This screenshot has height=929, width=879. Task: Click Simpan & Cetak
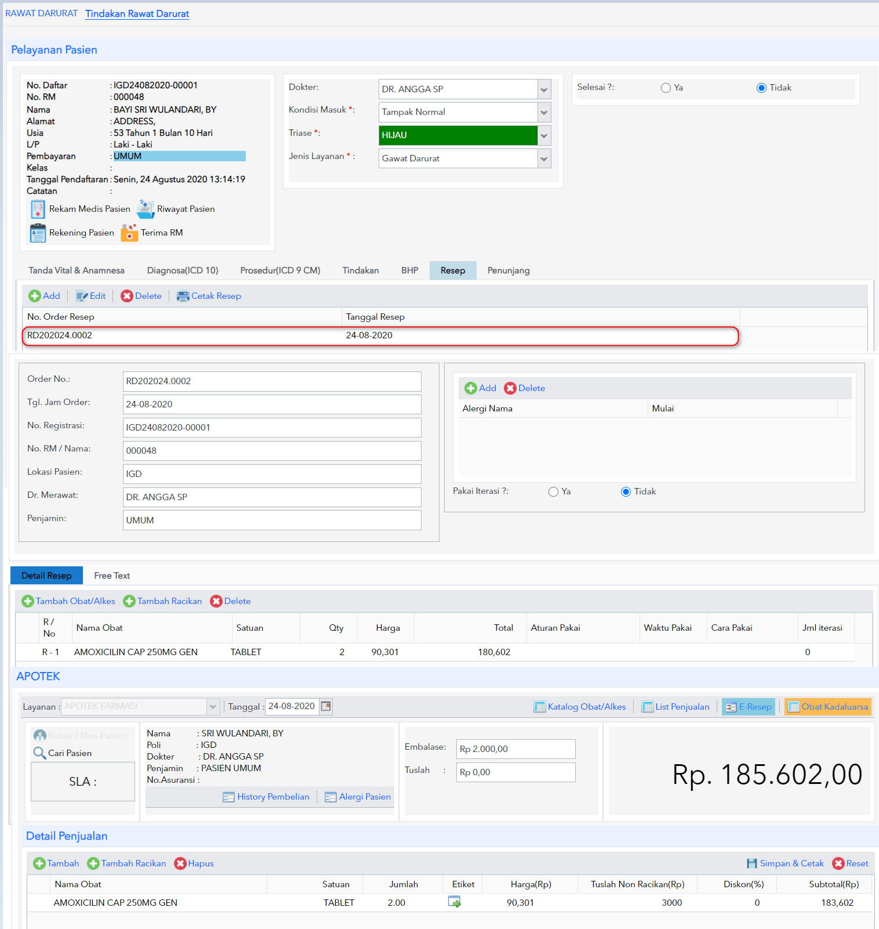point(785,863)
